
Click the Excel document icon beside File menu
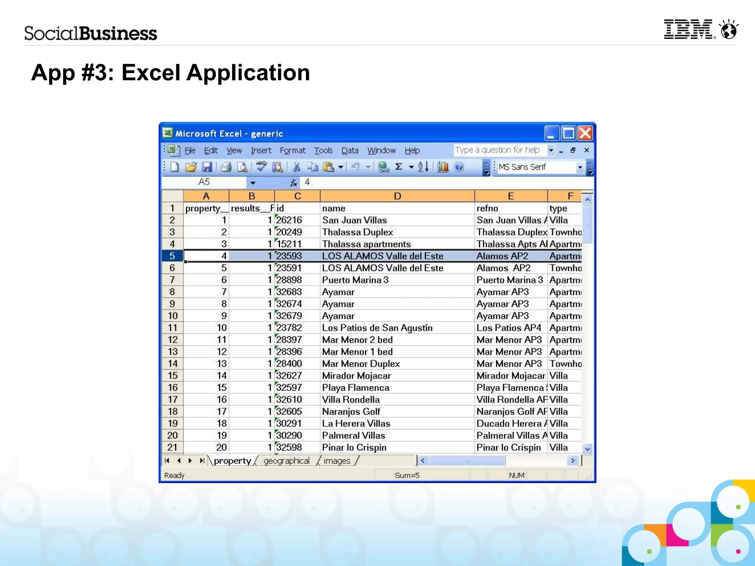(173, 150)
